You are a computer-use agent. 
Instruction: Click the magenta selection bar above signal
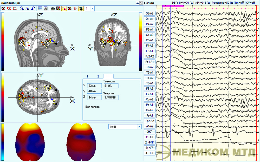173,6
